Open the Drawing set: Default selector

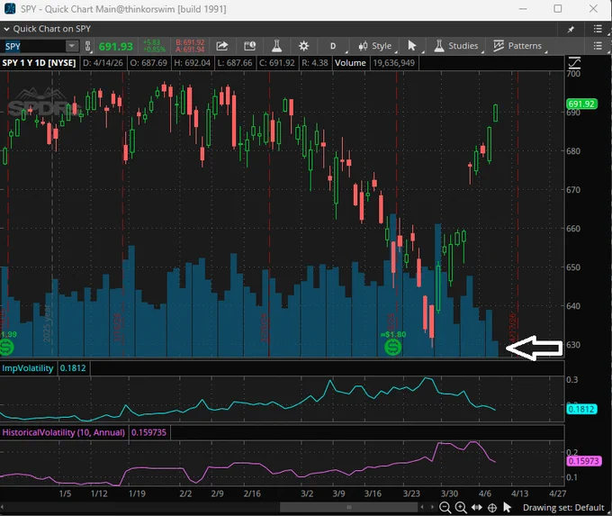[563, 507]
